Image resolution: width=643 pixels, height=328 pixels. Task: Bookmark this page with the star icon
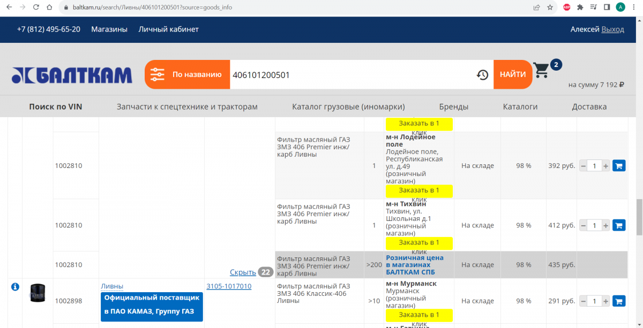click(550, 7)
